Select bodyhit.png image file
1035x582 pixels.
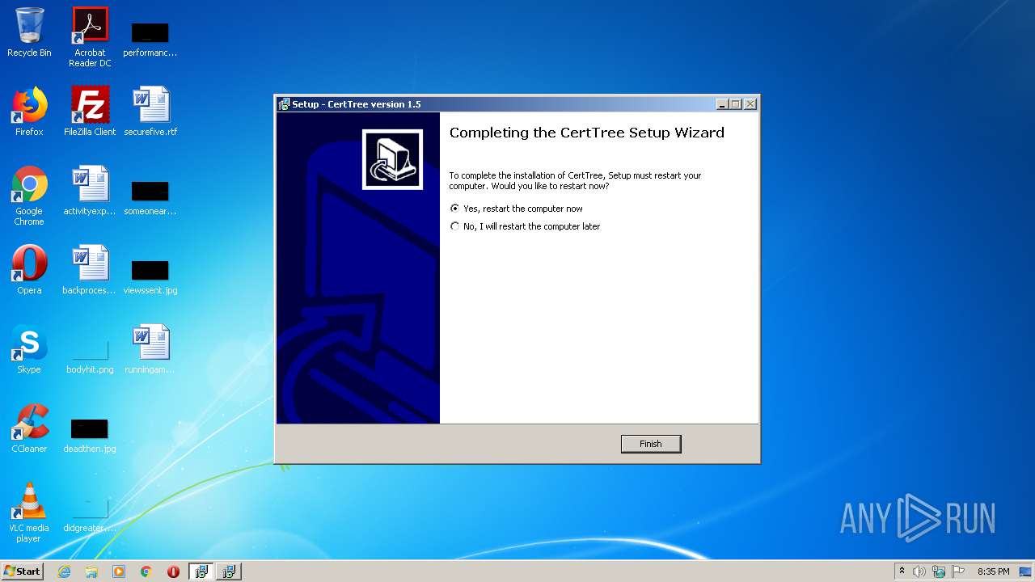(x=90, y=355)
